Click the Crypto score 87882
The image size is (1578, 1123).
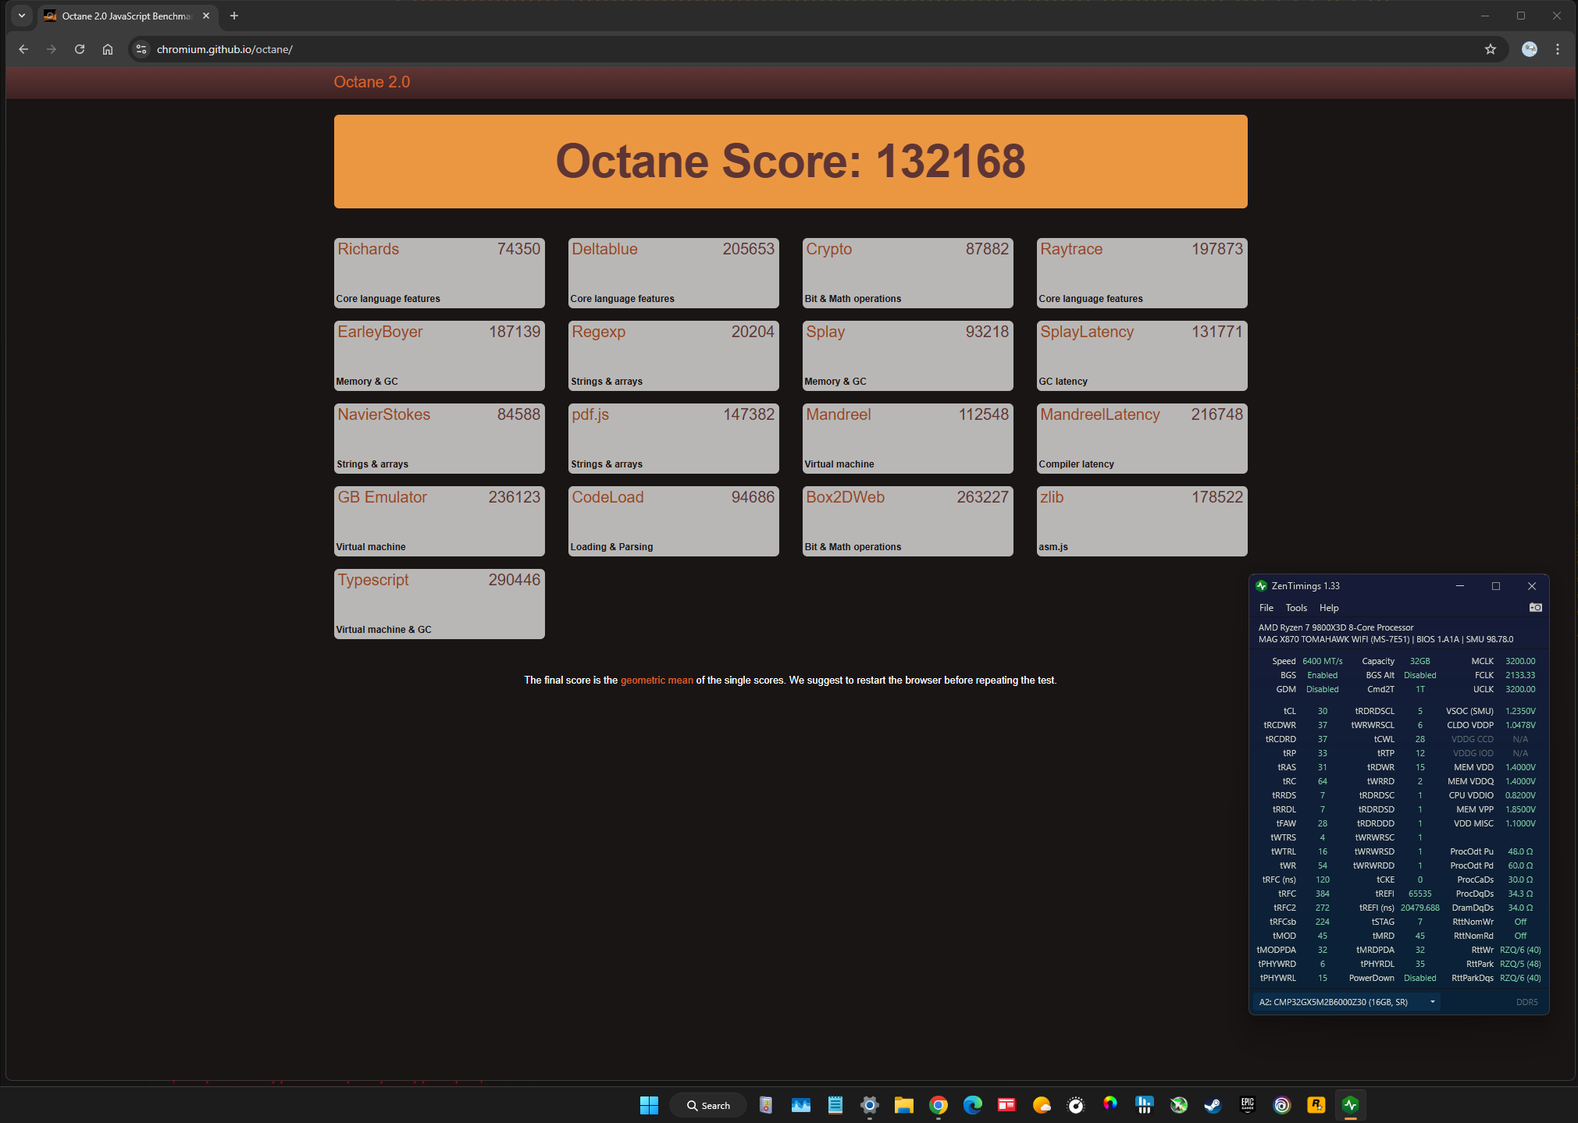987,249
